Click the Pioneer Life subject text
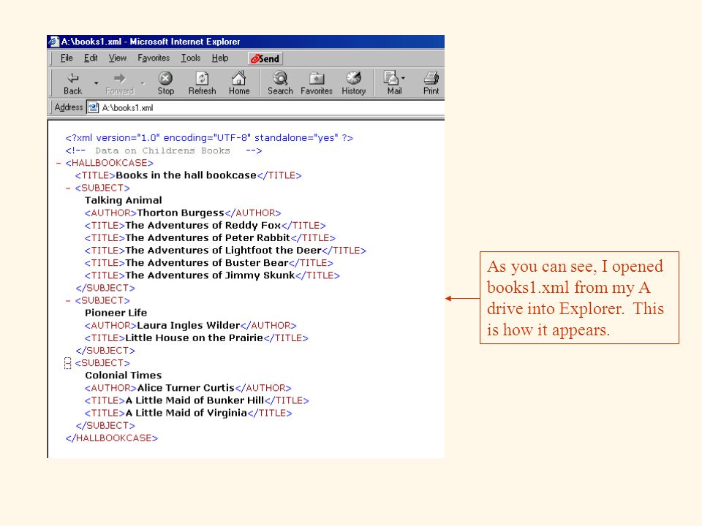 click(x=116, y=313)
